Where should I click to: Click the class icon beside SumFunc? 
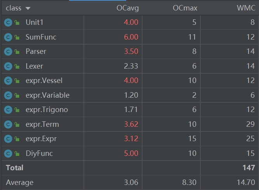point(8,37)
